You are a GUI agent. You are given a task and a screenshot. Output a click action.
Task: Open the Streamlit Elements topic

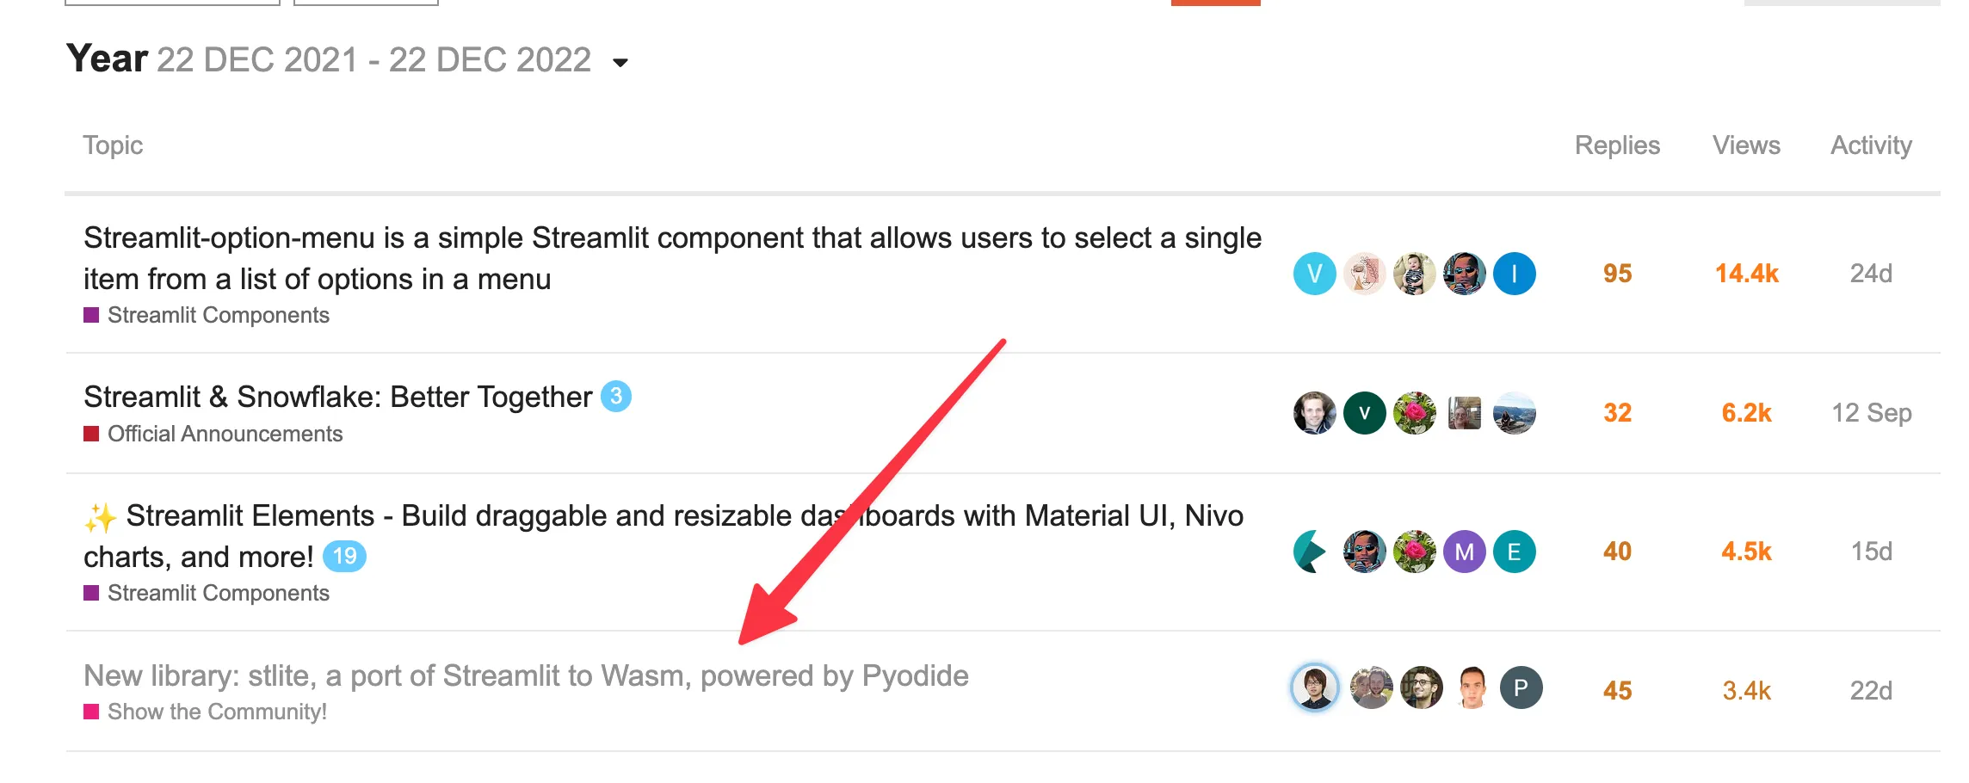point(663,516)
